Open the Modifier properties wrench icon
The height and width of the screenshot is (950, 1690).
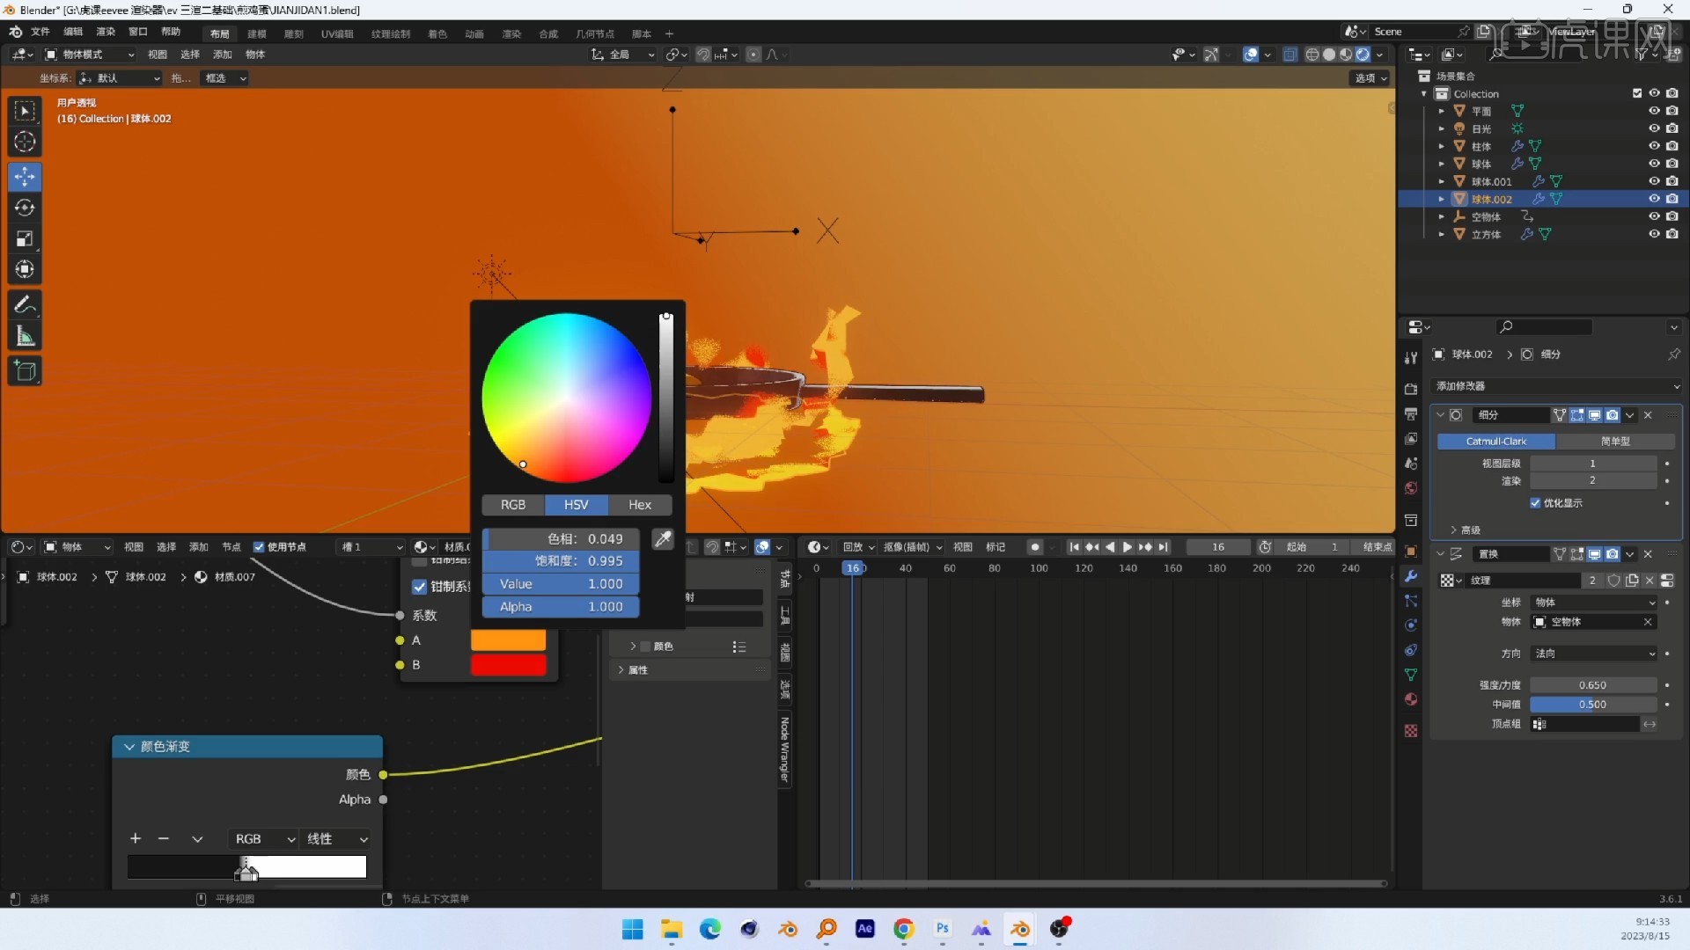point(1411,576)
